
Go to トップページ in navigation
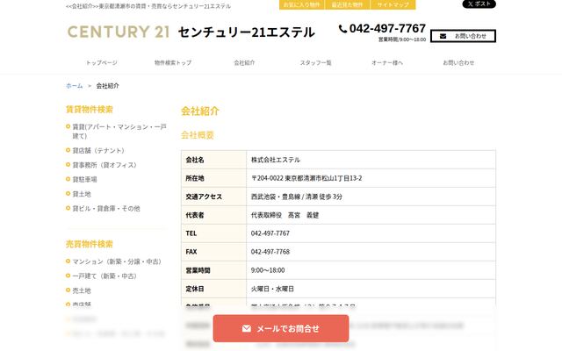coord(102,62)
